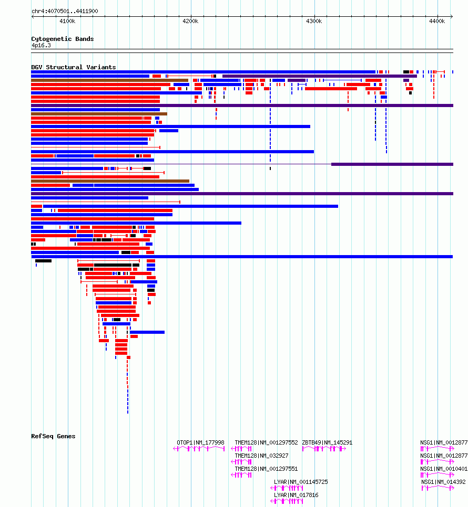This screenshot has width=468, height=507.
Task: Open the TMEM128|NM_032927 gene label
Action: click(261, 456)
